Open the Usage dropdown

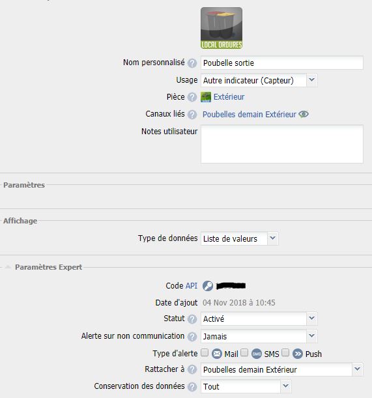point(259,81)
